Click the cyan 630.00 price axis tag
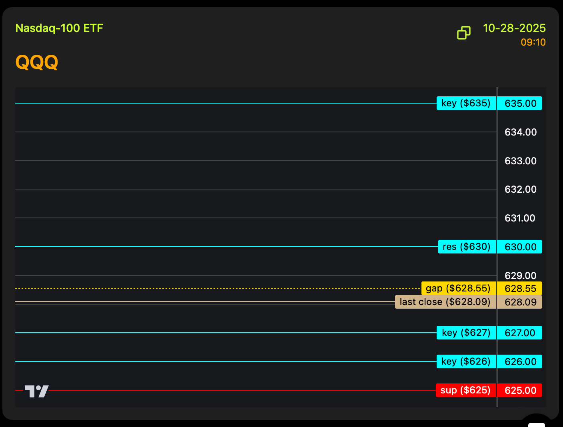This screenshot has width=563, height=427. (x=520, y=247)
